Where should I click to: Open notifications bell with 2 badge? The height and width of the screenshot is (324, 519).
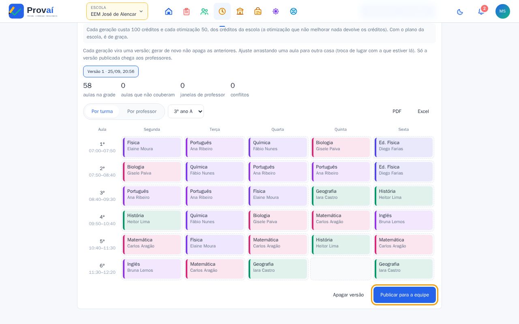pyautogui.click(x=481, y=11)
